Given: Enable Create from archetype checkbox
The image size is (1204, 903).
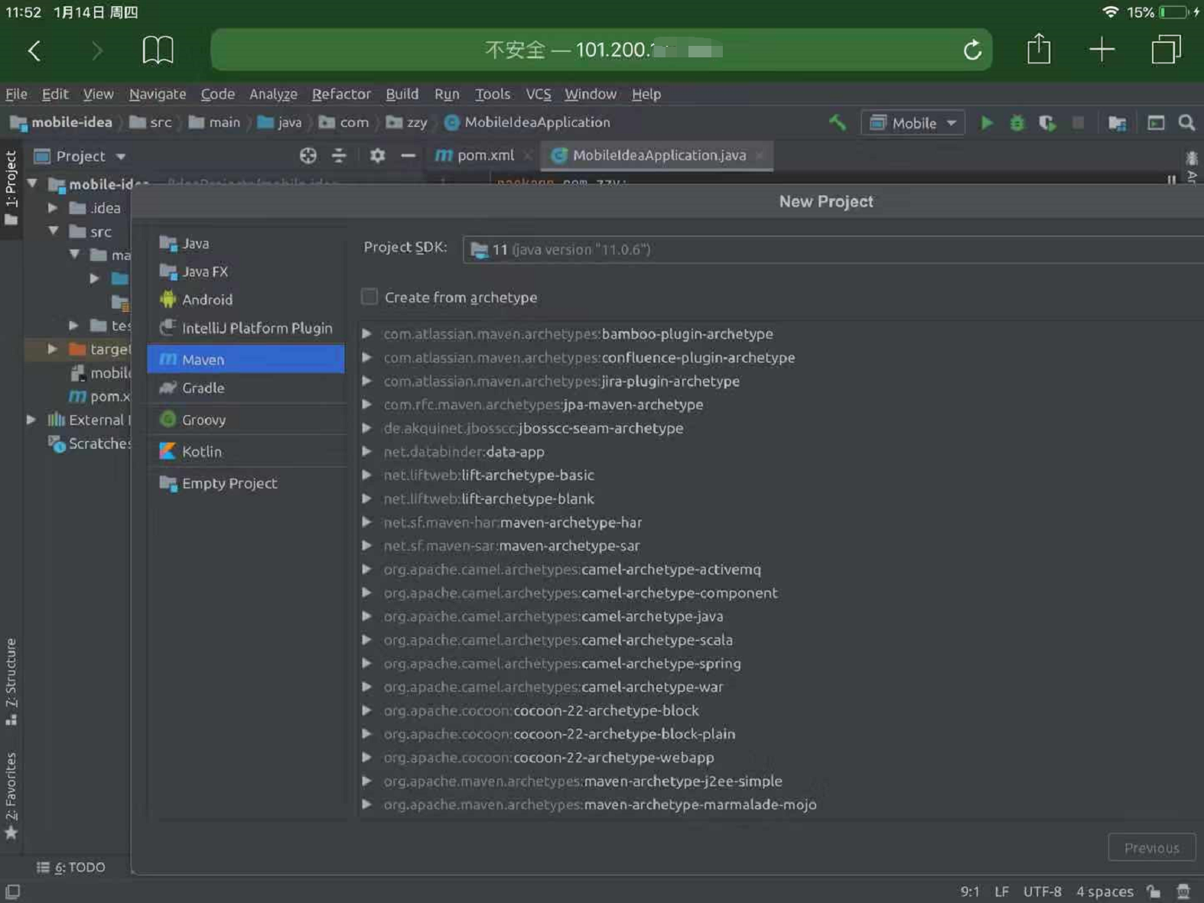Looking at the screenshot, I should coord(369,297).
